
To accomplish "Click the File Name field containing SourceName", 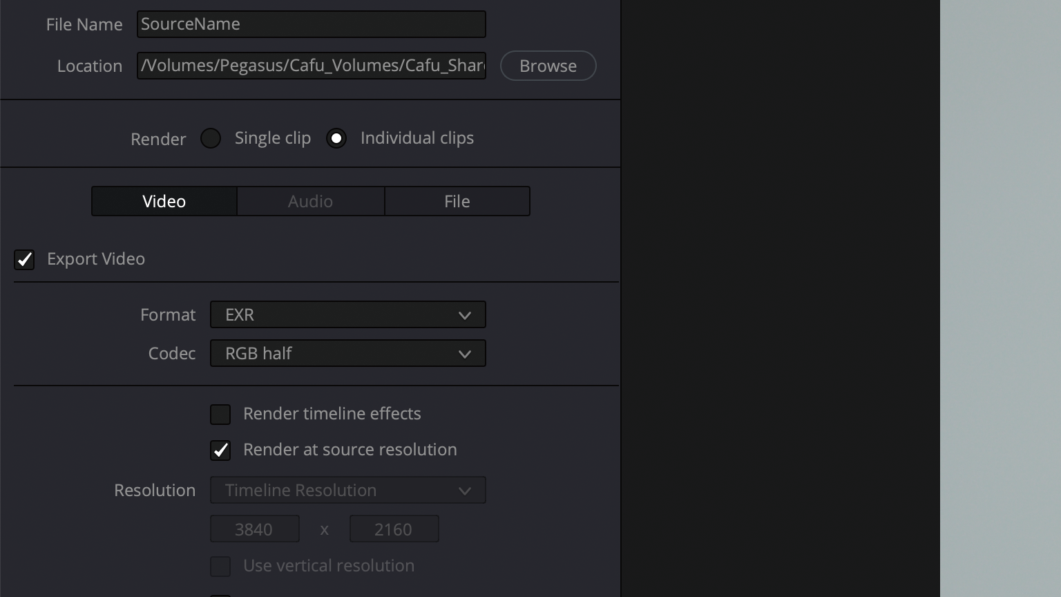I will tap(311, 24).
